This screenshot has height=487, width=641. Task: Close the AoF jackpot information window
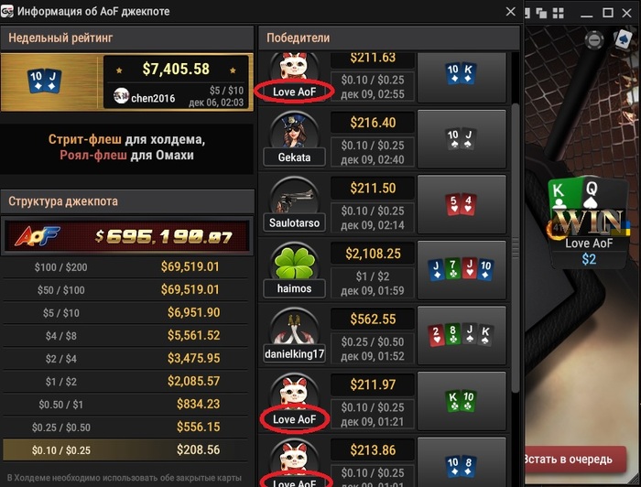511,11
